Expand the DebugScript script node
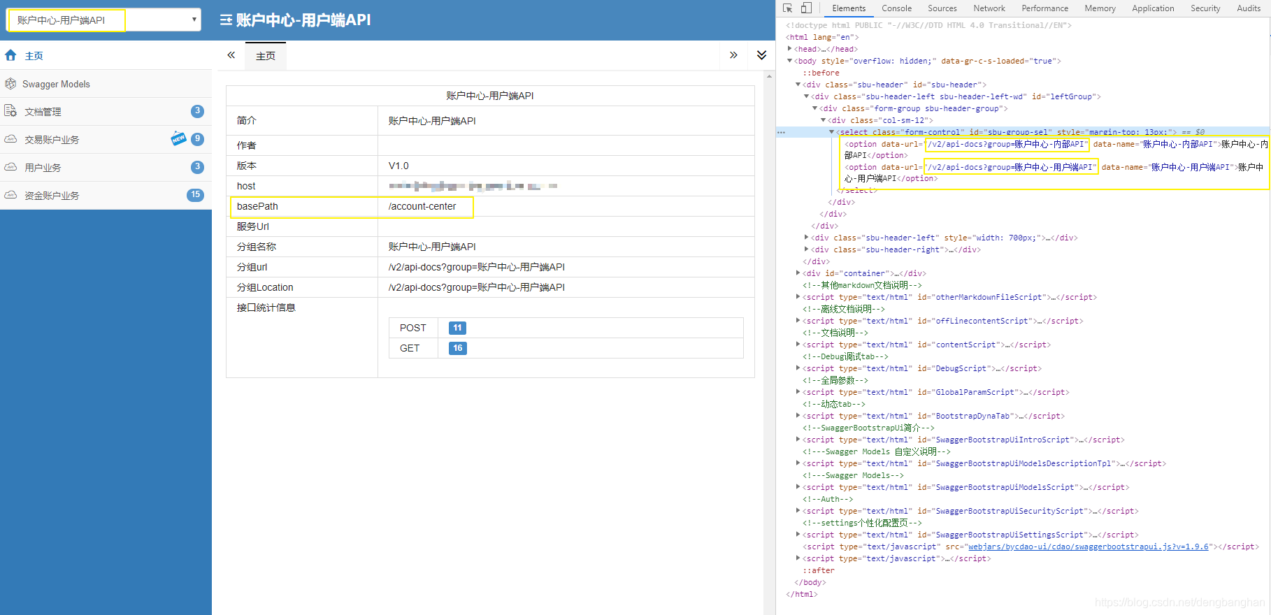The image size is (1271, 615). click(x=798, y=368)
